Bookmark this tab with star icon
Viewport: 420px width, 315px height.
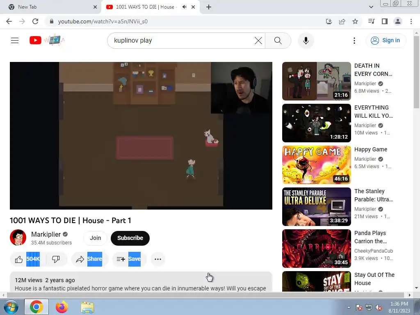point(355,21)
